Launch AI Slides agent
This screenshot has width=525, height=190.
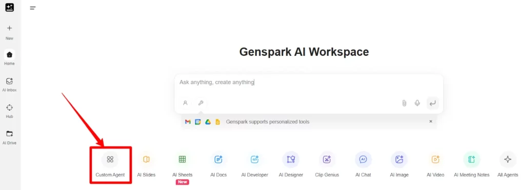click(x=146, y=164)
